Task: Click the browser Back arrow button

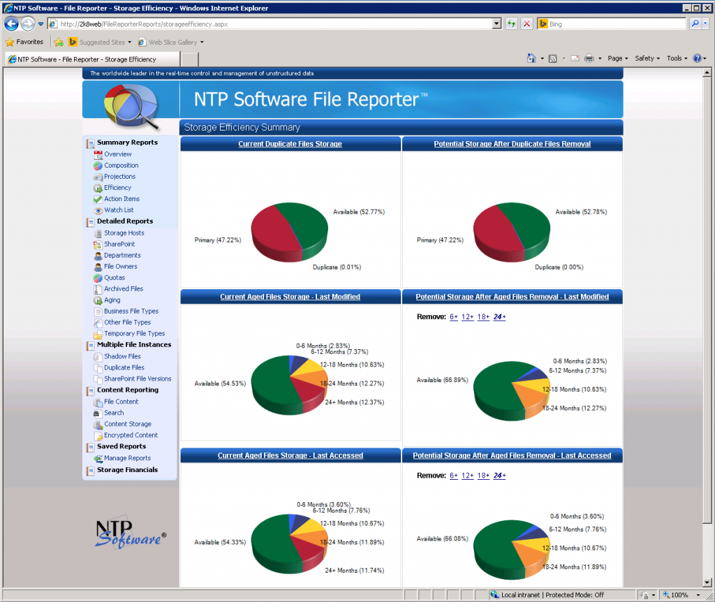Action: pos(11,24)
